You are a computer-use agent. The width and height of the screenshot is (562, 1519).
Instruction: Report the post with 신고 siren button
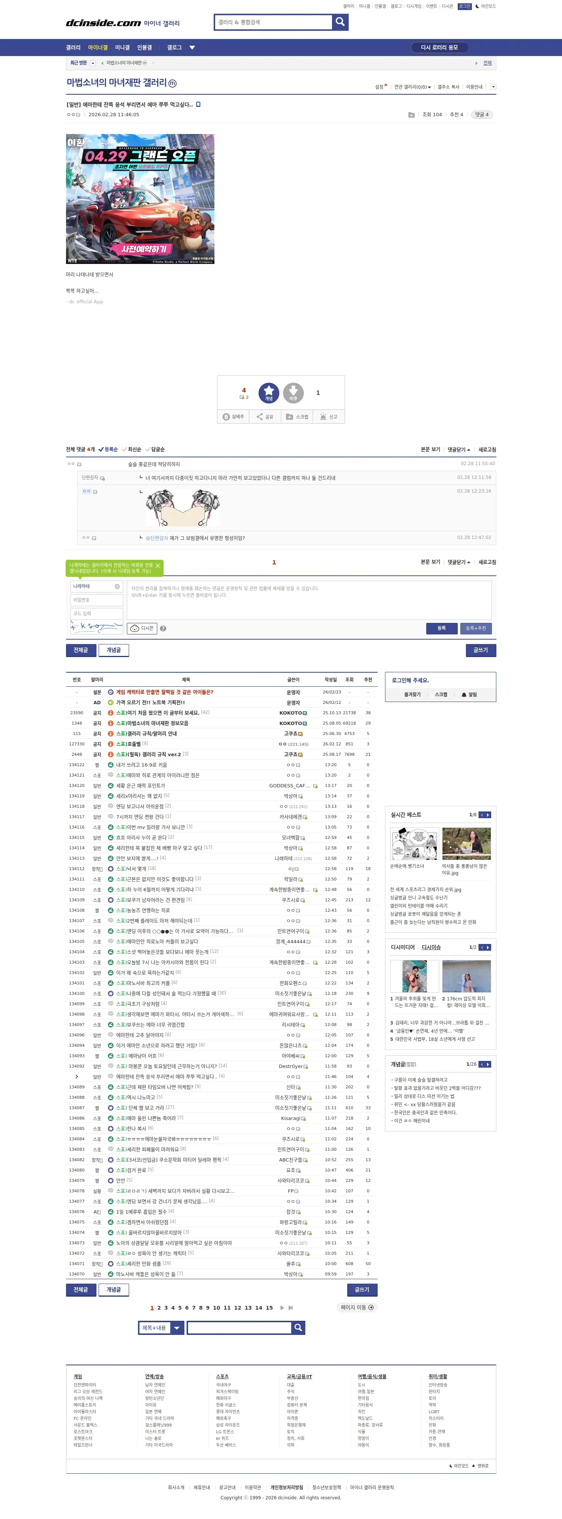coord(329,416)
